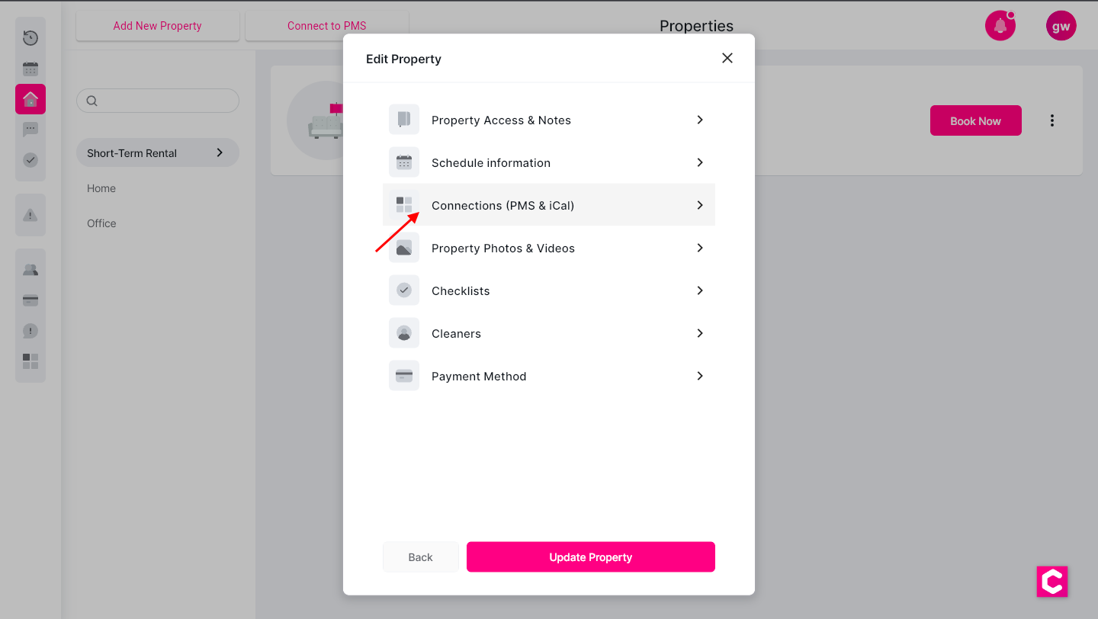Screen dimensions: 1098x619
Task: Open Connections (PMS & iCal) section
Action: click(x=502, y=205)
